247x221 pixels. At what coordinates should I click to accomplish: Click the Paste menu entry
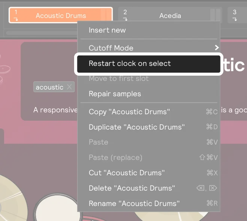(149, 142)
